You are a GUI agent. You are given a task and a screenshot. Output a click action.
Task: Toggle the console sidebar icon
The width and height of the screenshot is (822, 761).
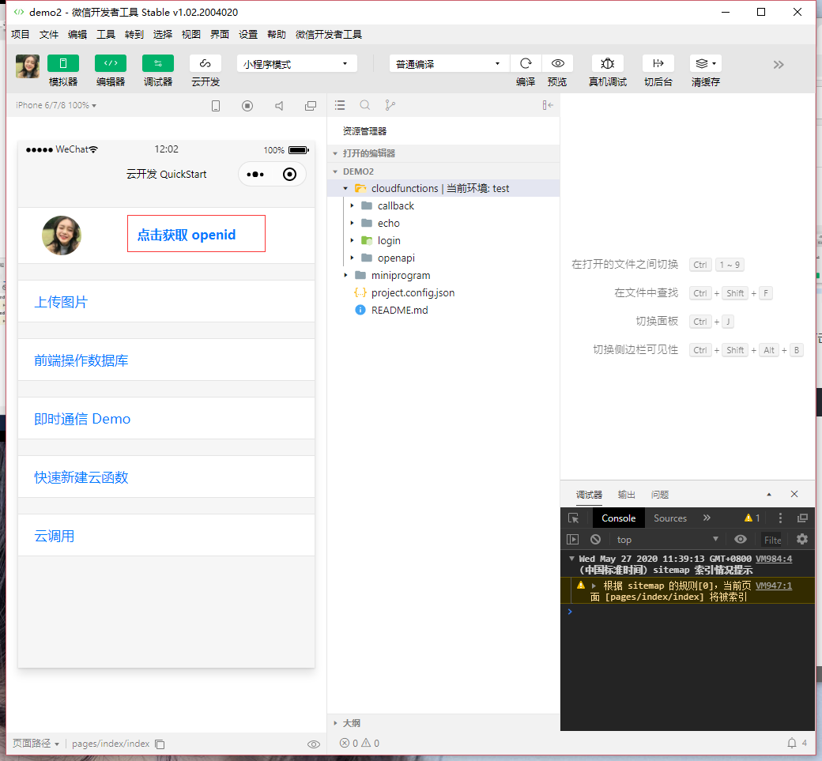tap(572, 539)
